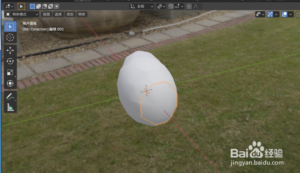
Task: Open the snapping options dropdown
Action: point(179,6)
